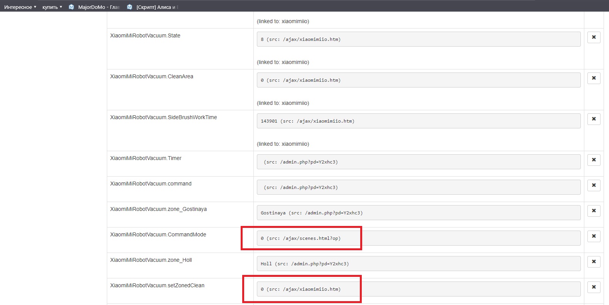This screenshot has width=609, height=305.
Task: Expand the купить bookmarks folder
Action: pyautogui.click(x=52, y=7)
